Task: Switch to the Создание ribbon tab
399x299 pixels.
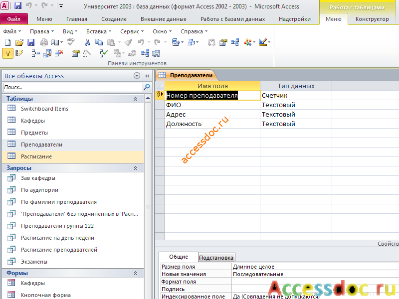Action: [114, 19]
